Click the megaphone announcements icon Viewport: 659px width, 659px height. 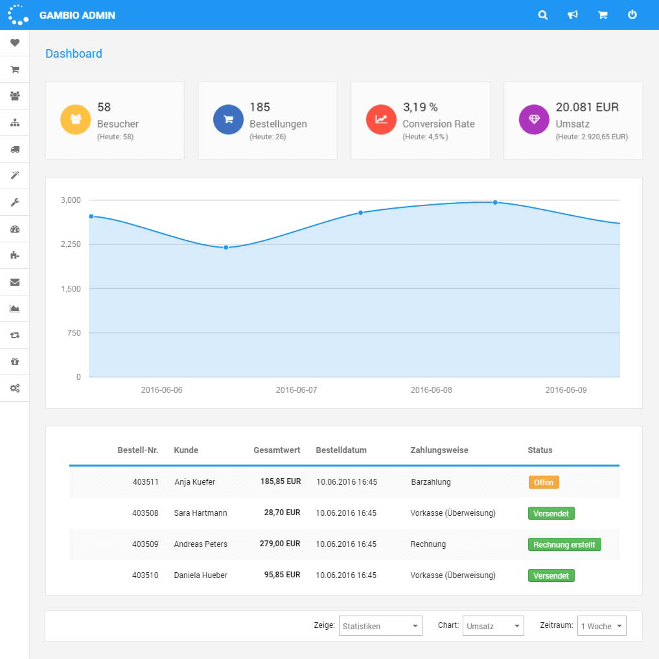tap(573, 15)
